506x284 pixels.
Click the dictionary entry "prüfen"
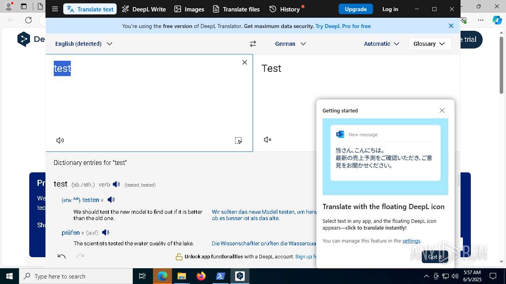[71, 233]
